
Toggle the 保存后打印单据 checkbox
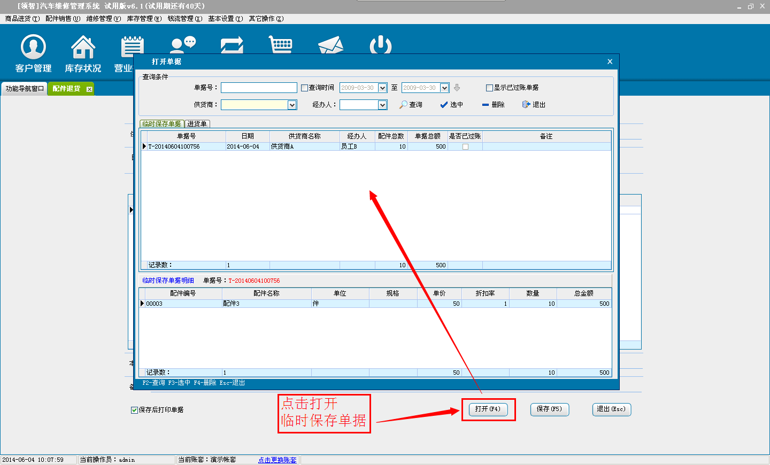click(135, 410)
